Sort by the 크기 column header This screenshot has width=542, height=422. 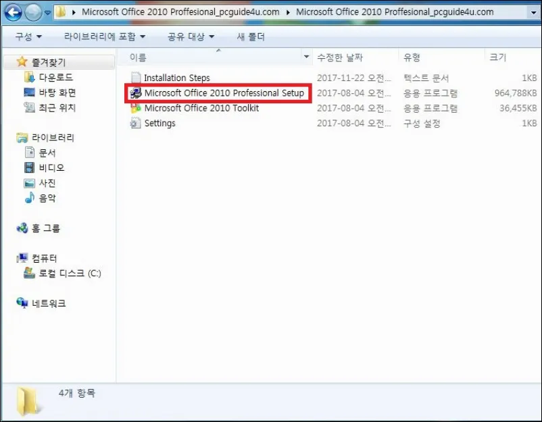498,57
